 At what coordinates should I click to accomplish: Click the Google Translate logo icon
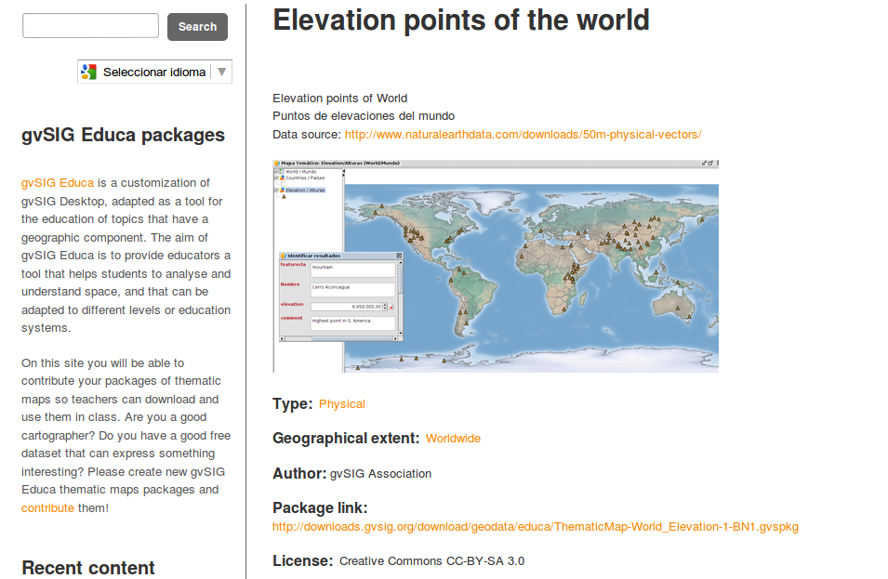coord(89,72)
